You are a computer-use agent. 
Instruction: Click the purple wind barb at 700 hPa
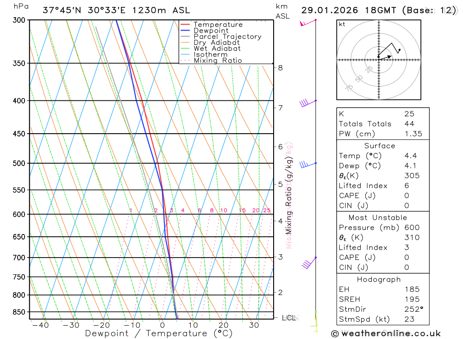(309, 263)
